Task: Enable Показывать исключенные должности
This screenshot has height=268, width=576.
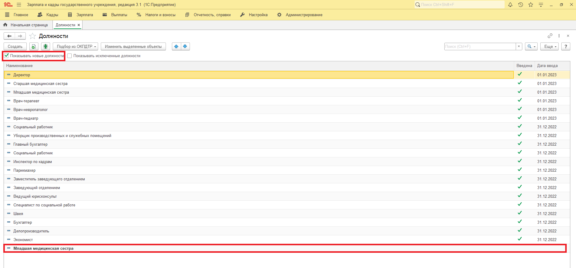Action: 70,56
